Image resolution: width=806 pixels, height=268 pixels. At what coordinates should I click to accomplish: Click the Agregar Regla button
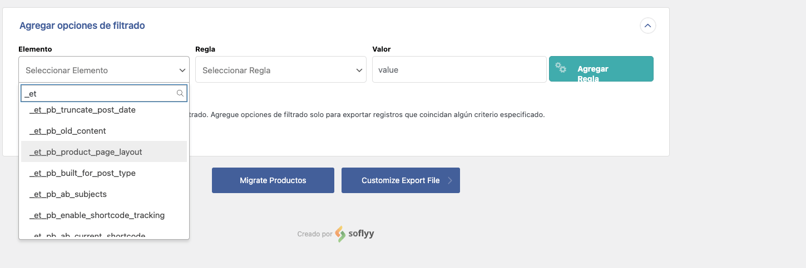coord(601,69)
